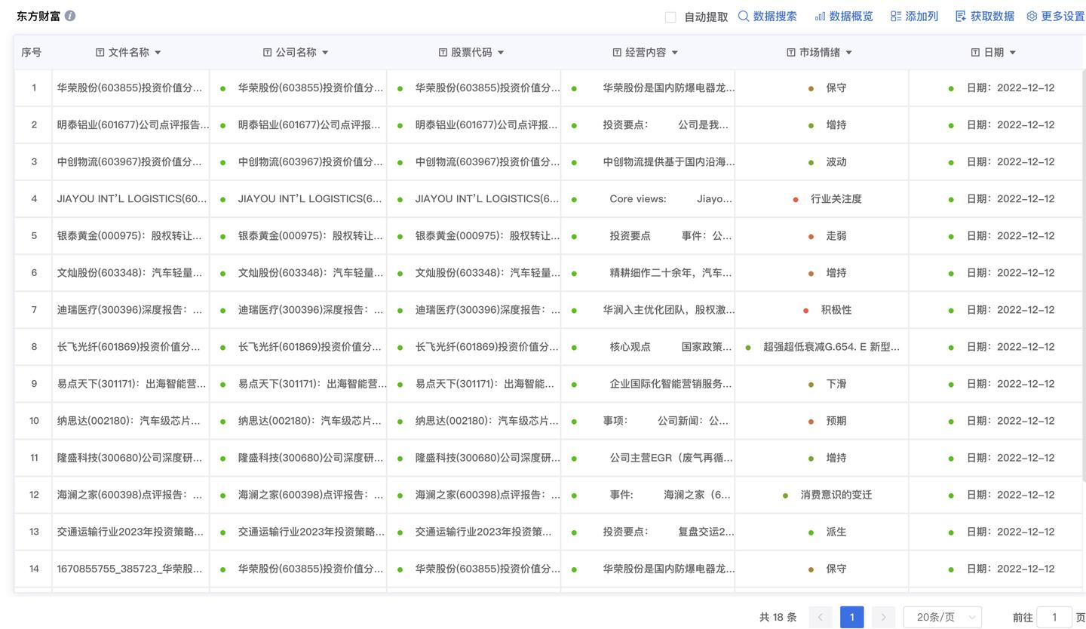
Task: Click 明泰铝业(601677)公司点评报告 in 文件名称 column
Action: [x=133, y=124]
